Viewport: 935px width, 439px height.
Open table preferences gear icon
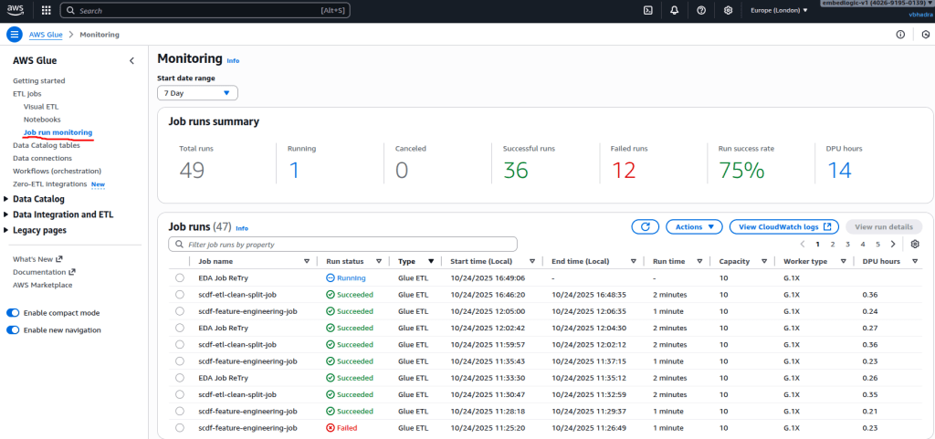(915, 245)
